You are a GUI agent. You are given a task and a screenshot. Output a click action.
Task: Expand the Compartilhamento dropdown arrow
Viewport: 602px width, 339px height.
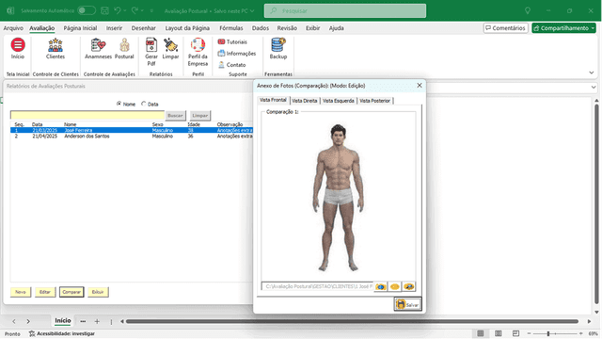(x=593, y=28)
